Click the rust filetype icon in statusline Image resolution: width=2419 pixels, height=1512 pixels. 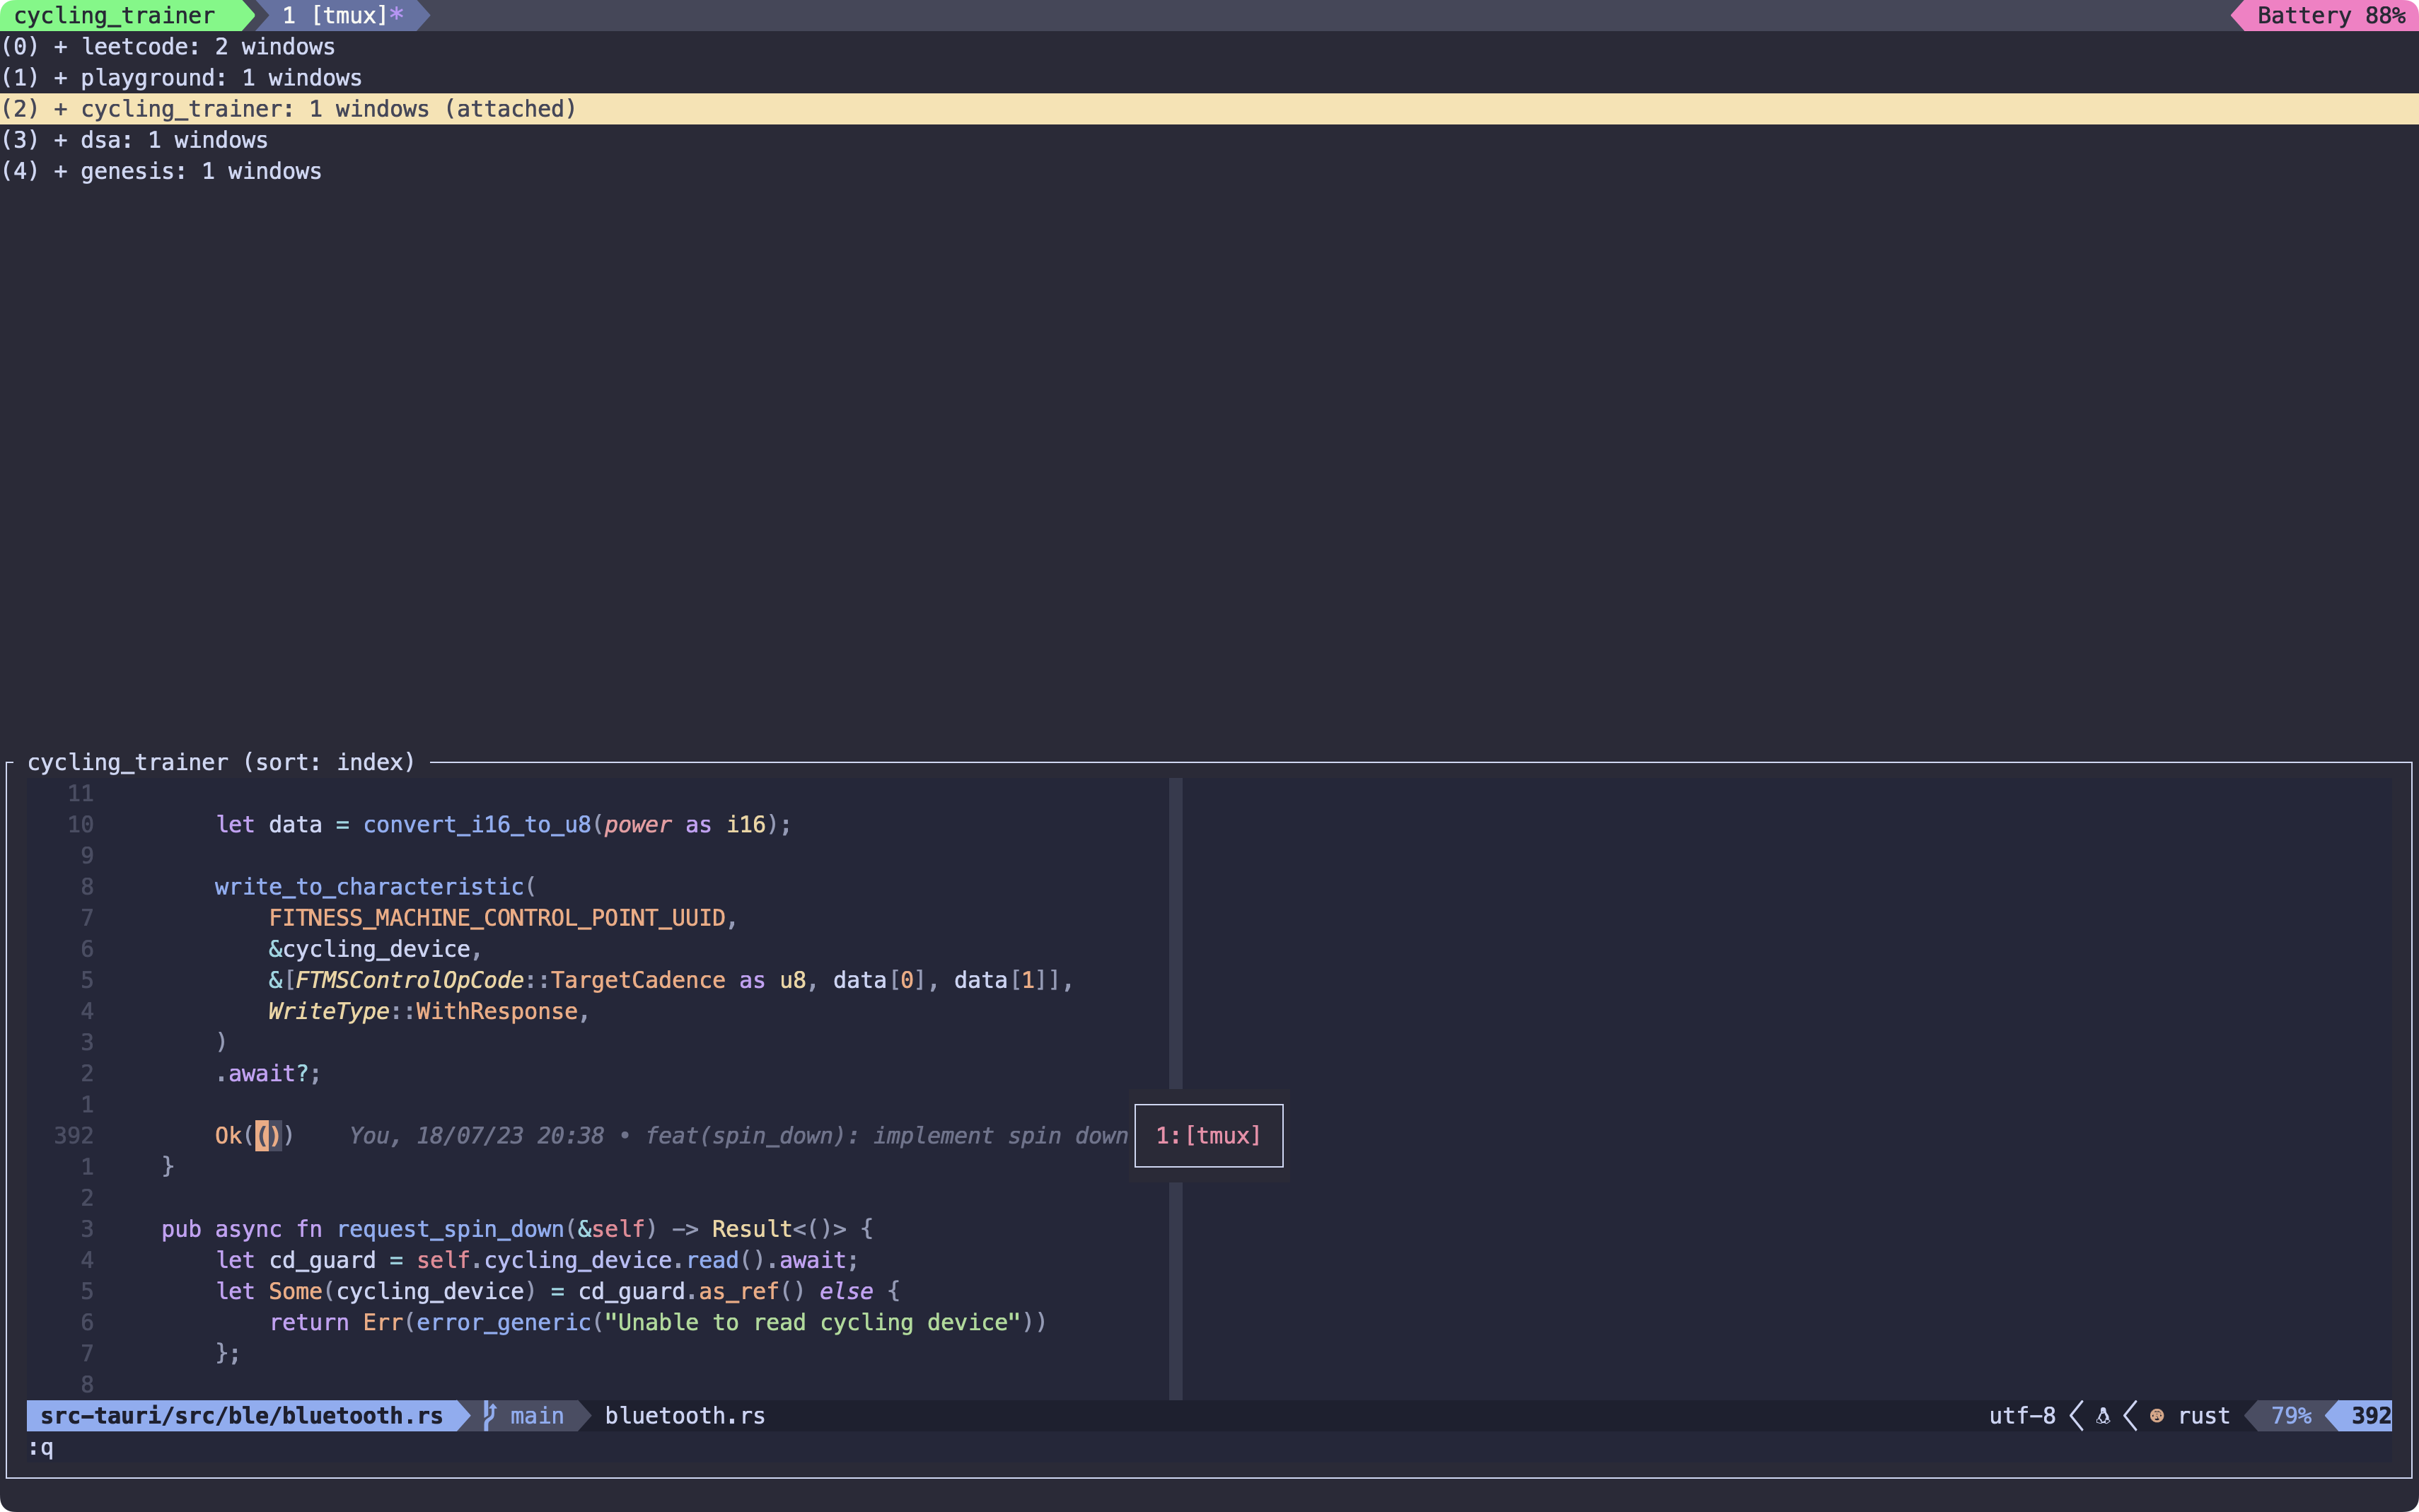tap(2157, 1416)
